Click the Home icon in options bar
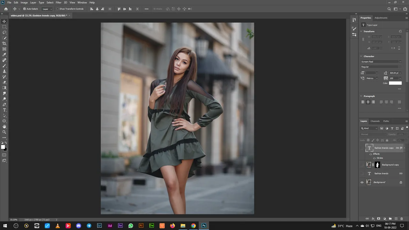Image resolution: width=409 pixels, height=230 pixels. click(6, 9)
